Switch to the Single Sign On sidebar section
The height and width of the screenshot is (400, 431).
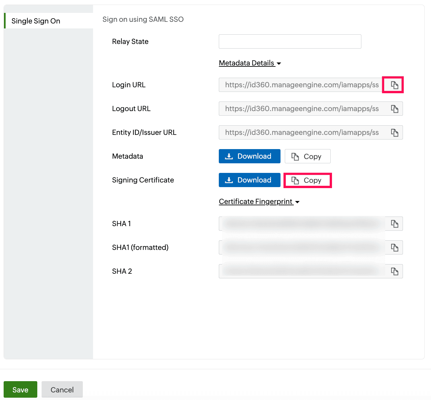tap(36, 21)
